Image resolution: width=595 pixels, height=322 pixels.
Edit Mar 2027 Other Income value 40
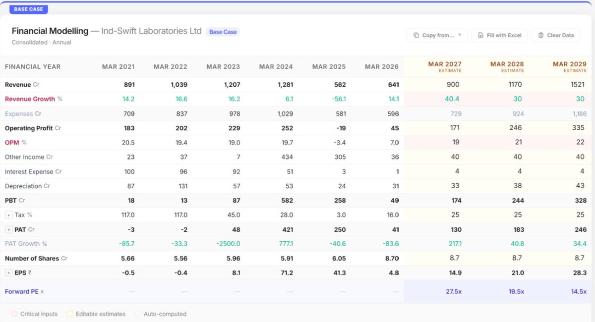(456, 157)
